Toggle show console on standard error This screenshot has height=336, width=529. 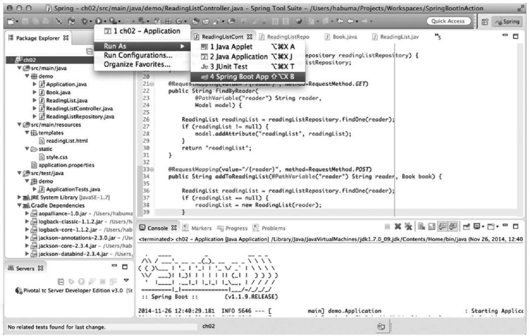(x=453, y=226)
